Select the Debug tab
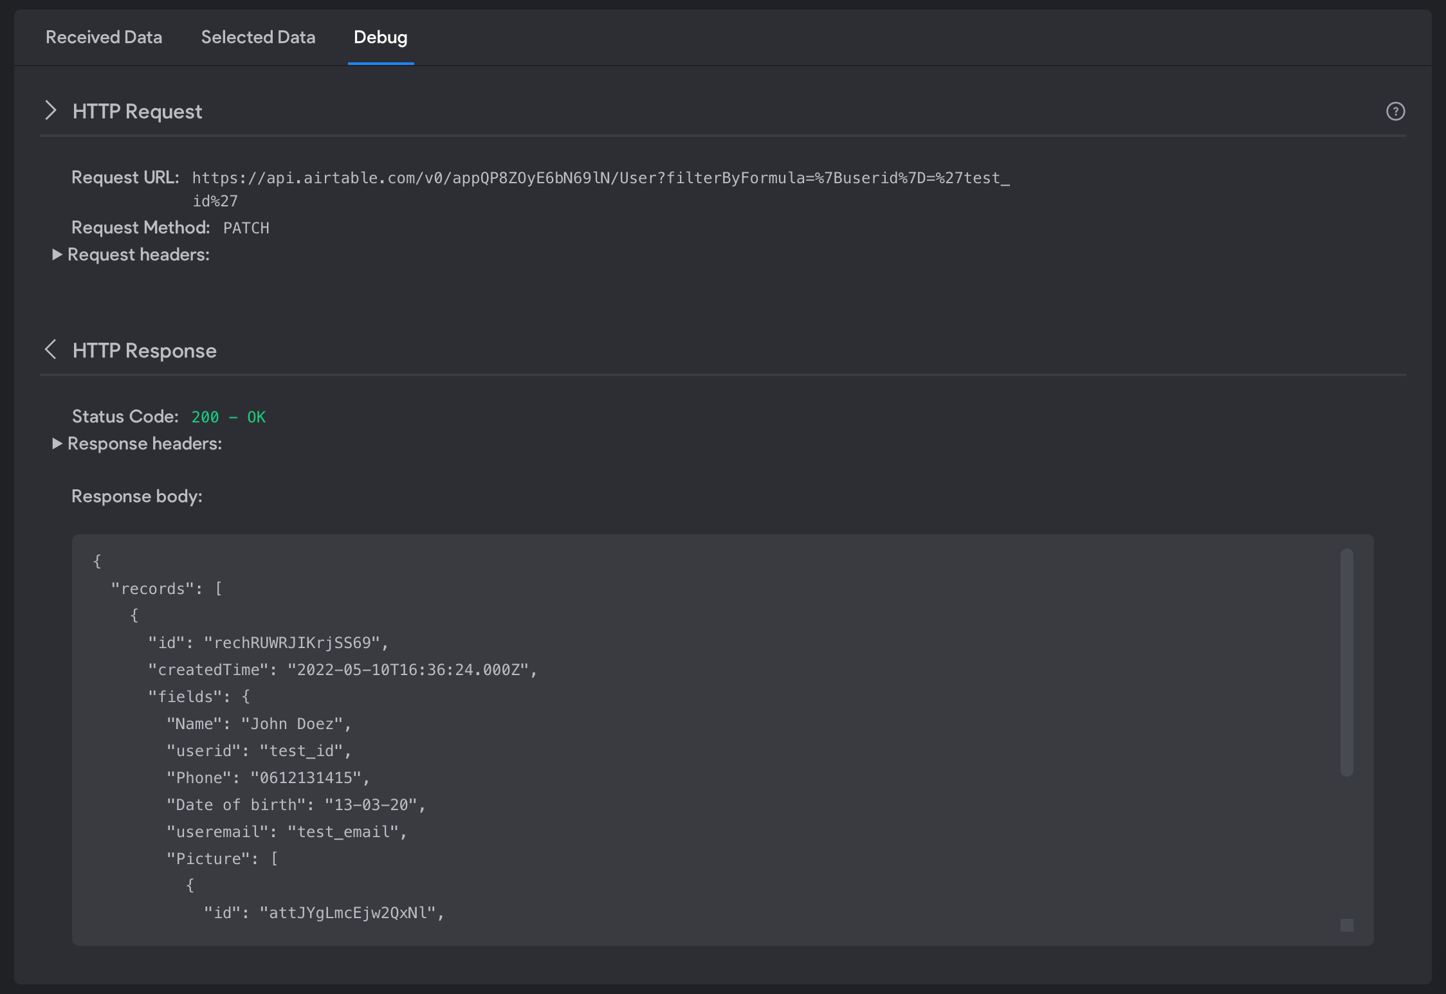The width and height of the screenshot is (1446, 994). (380, 37)
